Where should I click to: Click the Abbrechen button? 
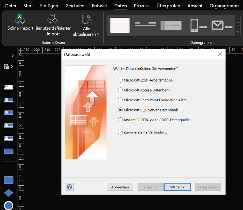pos(120,187)
